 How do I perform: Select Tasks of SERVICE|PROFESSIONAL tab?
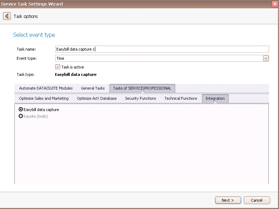tap(142, 88)
